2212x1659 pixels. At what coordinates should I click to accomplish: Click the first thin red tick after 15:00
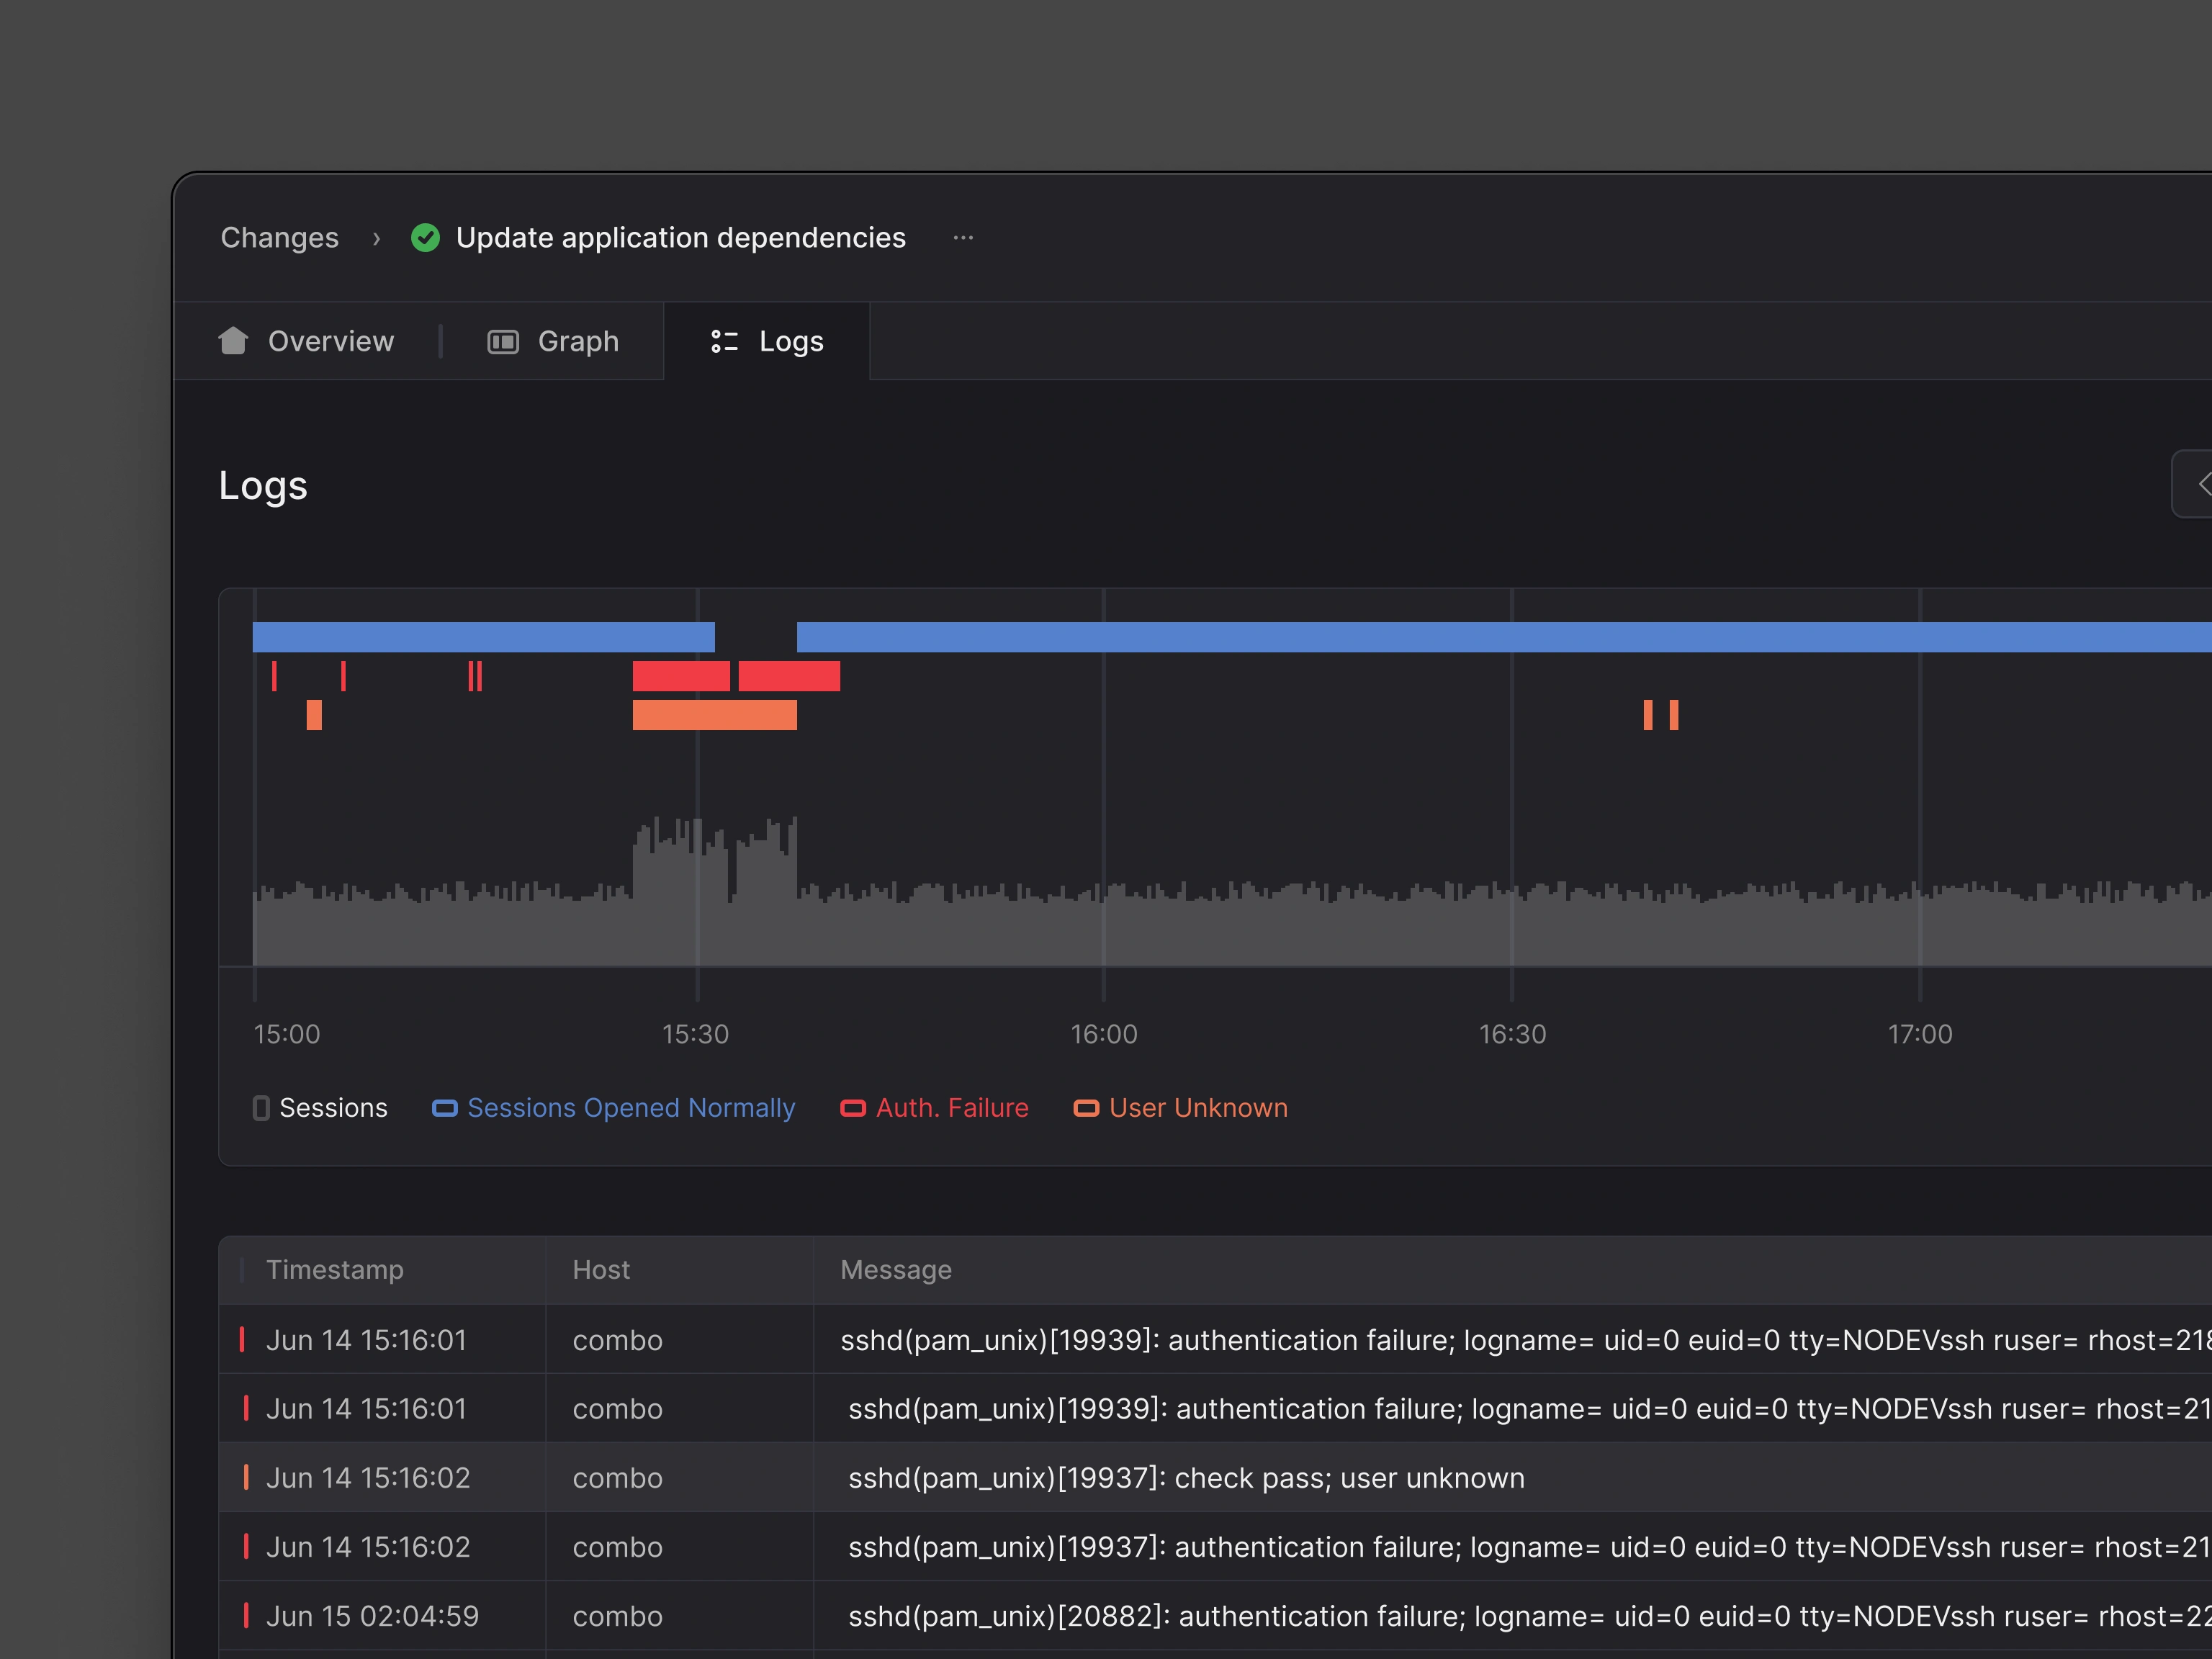[x=274, y=676]
